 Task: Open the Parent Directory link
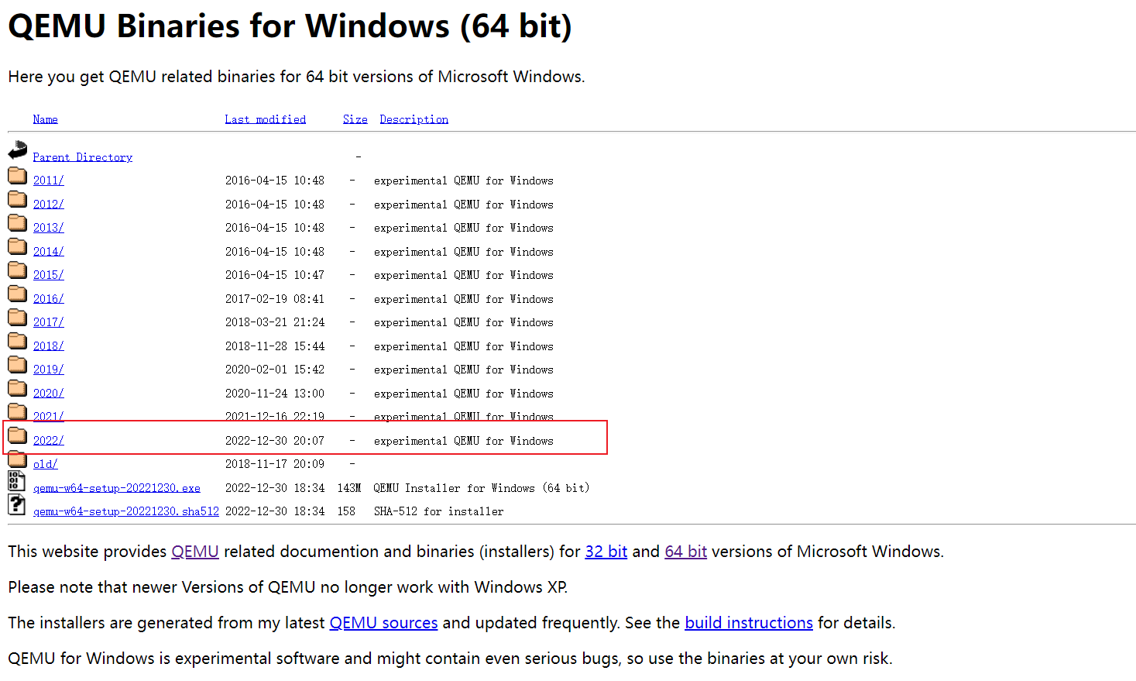coord(83,157)
